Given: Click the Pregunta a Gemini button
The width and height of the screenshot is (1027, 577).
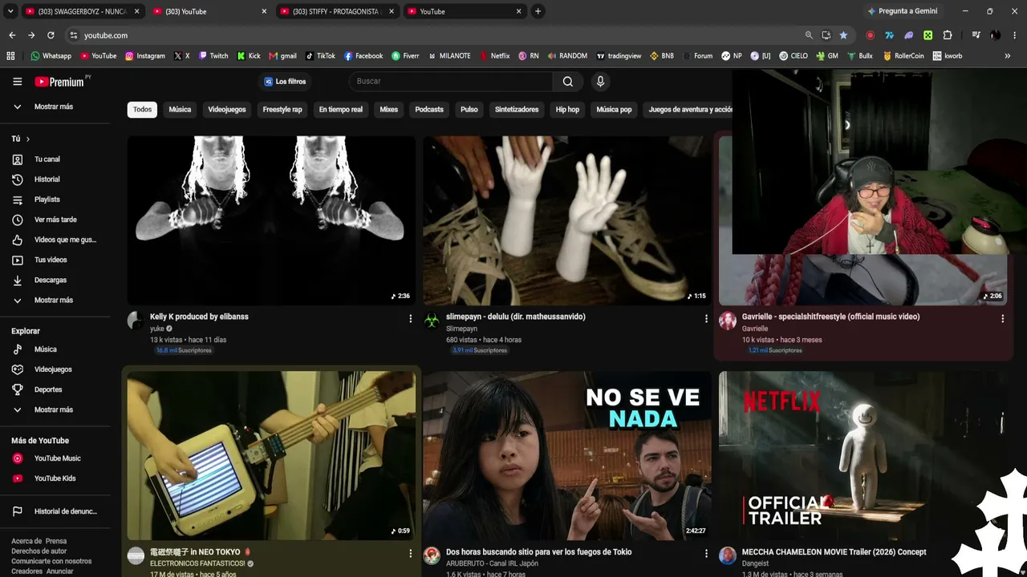Looking at the screenshot, I should pyautogui.click(x=901, y=11).
